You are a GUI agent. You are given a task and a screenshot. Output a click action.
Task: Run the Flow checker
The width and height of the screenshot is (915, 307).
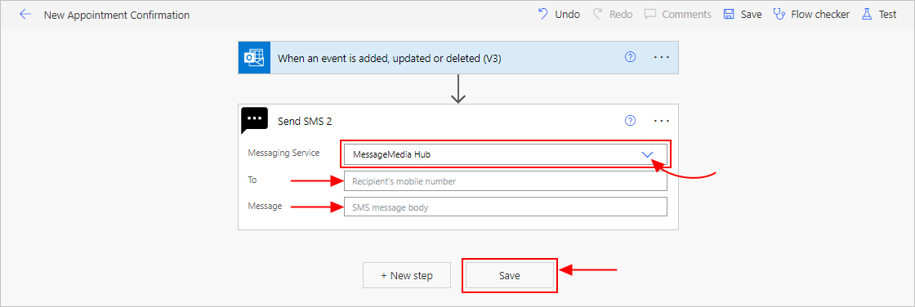click(811, 14)
